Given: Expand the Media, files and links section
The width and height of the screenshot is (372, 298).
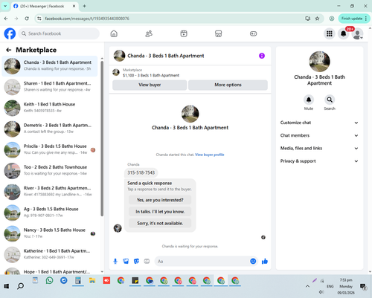Looking at the screenshot, I should point(319,149).
